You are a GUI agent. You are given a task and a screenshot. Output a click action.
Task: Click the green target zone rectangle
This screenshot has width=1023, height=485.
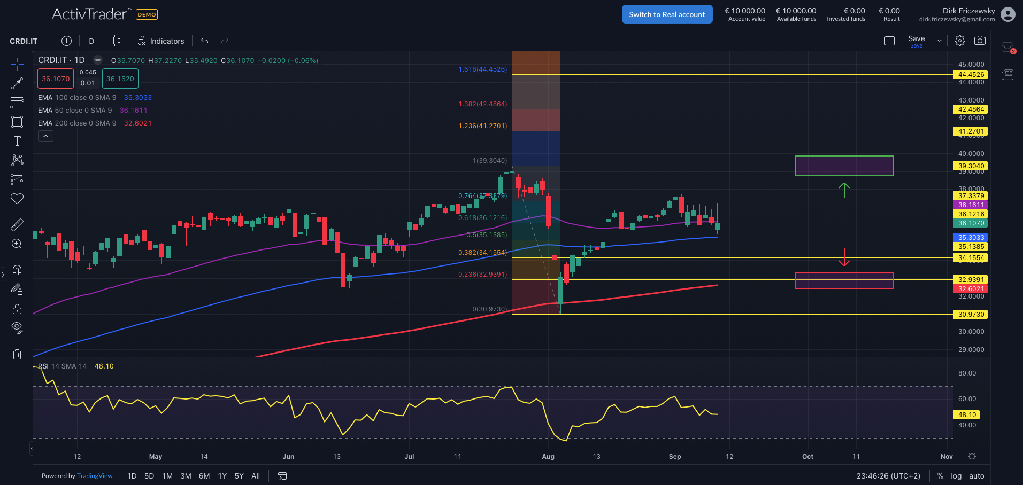[x=844, y=166]
